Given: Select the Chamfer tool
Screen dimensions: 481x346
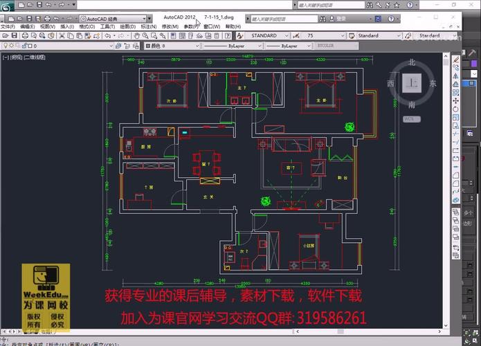Looking at the screenshot, I should (456, 175).
